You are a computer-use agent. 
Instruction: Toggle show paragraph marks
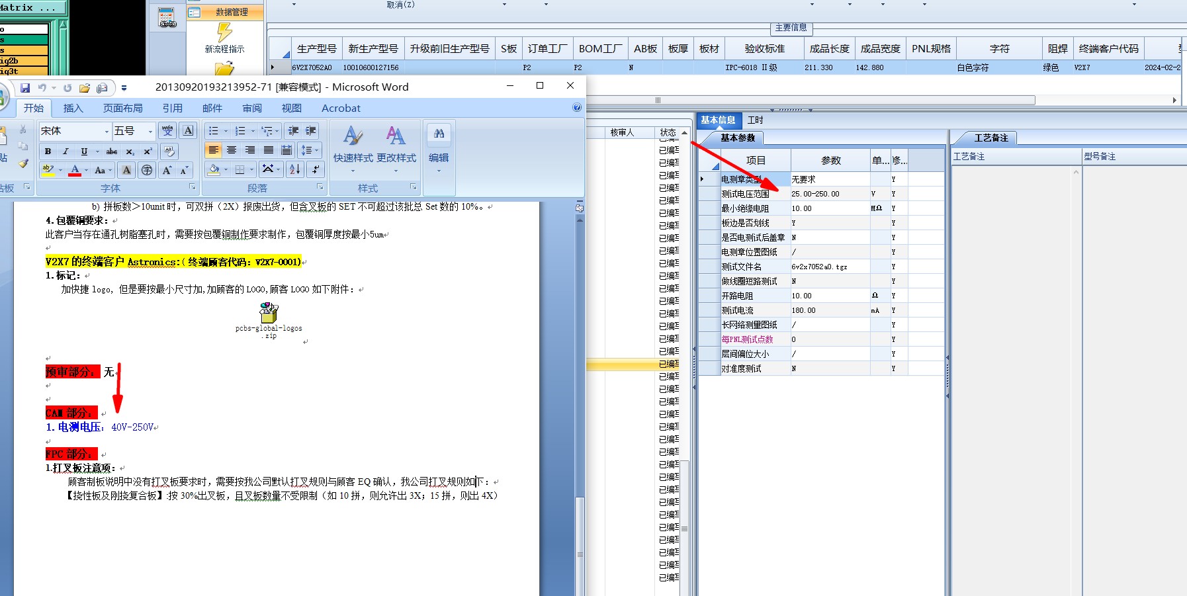click(316, 169)
